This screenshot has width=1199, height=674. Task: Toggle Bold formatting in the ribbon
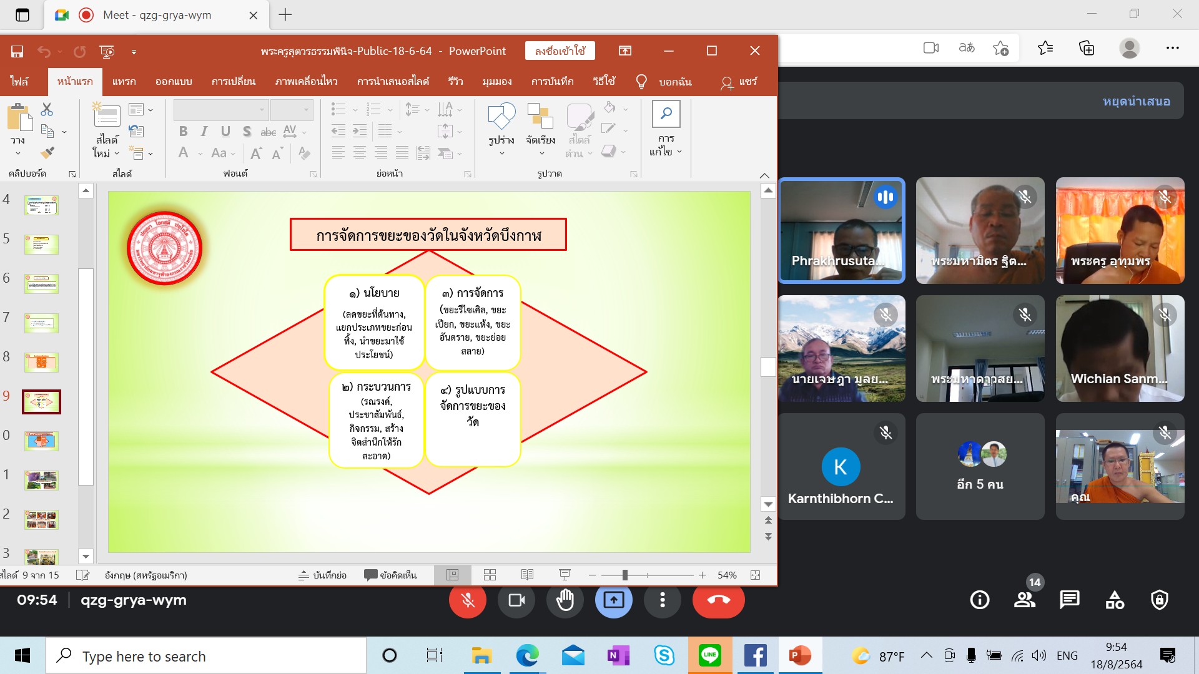click(183, 131)
